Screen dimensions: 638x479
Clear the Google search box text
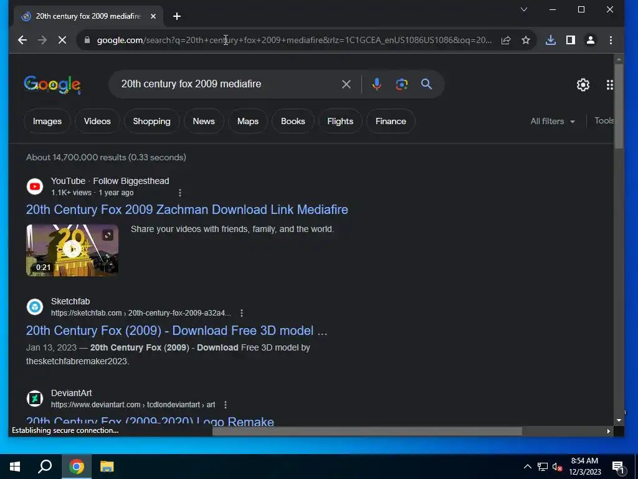click(x=346, y=84)
